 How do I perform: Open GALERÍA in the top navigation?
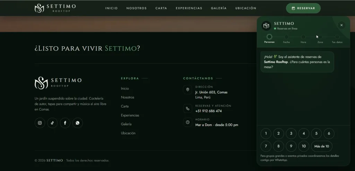(x=219, y=8)
